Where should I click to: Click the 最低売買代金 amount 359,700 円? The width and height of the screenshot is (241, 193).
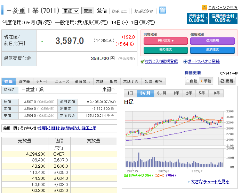[103, 59]
